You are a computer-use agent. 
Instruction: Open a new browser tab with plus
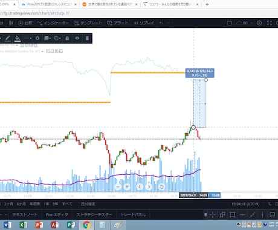pos(207,4)
